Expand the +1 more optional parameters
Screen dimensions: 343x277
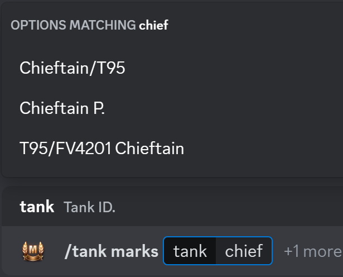click(x=312, y=251)
